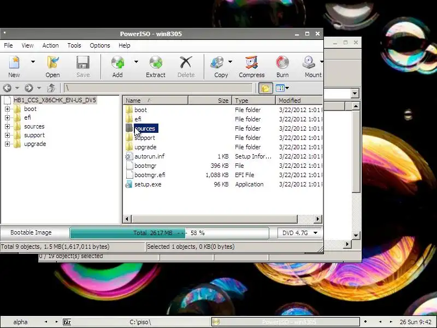
Task: Expand the boot folder in the tree
Action: (x=7, y=109)
